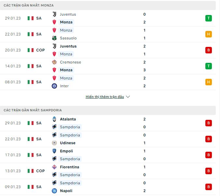
Task: Select 'Các trận gần nhất: Monza' header
Action: click(x=108, y=5)
